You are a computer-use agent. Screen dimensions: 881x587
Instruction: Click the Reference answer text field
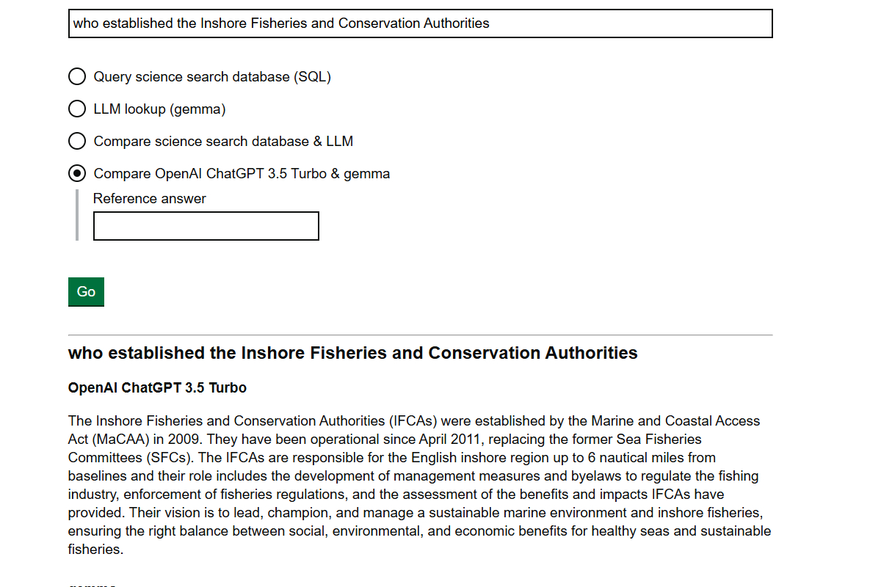pyautogui.click(x=206, y=226)
